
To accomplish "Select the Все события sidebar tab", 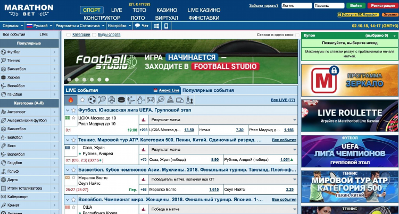I will point(14,35).
